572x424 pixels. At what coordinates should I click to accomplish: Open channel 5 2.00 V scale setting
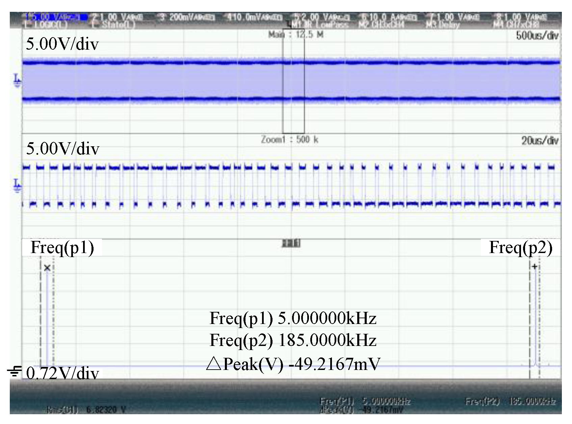(322, 17)
